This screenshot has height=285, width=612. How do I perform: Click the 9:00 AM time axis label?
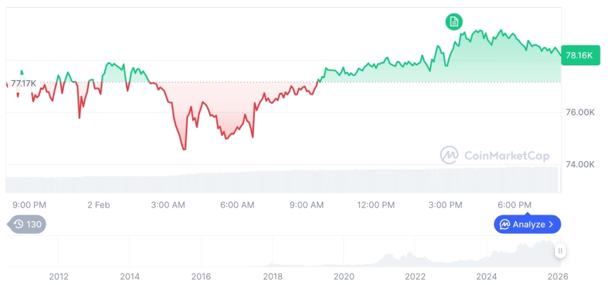[307, 205]
